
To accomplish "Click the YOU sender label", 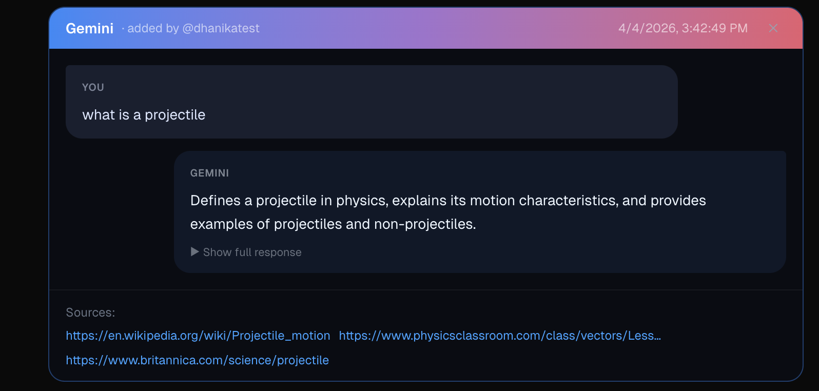I will tap(93, 87).
